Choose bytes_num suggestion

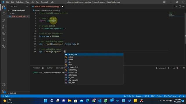[94, 54]
